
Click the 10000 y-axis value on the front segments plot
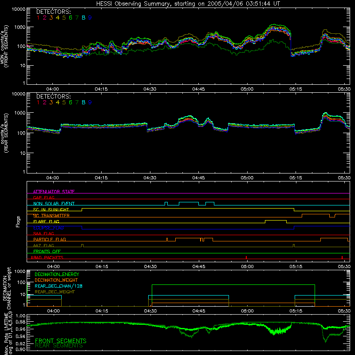[x=19, y=9]
